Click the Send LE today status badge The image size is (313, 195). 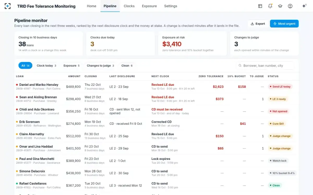coord(280,87)
